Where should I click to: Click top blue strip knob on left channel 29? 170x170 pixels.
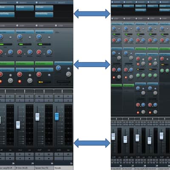[20, 37]
